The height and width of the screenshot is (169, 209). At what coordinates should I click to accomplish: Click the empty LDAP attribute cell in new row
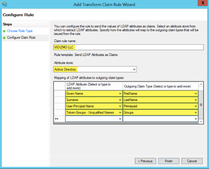(x=92, y=119)
